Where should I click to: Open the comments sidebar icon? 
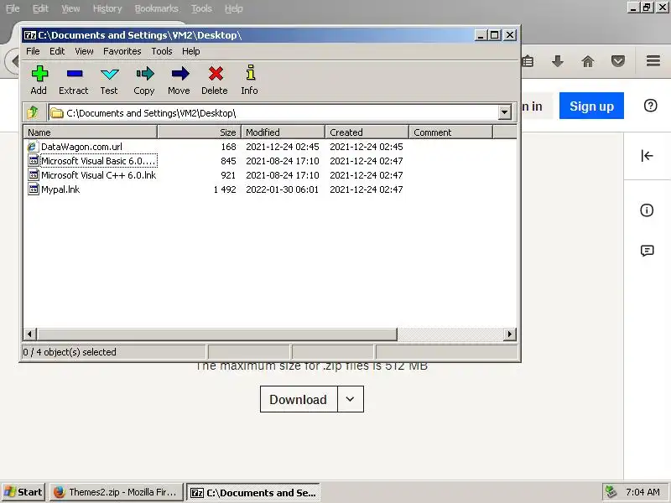[x=647, y=250]
